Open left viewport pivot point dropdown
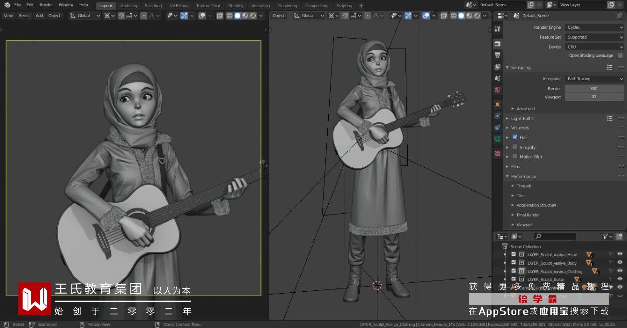The height and width of the screenshot is (328, 627). (x=109, y=16)
